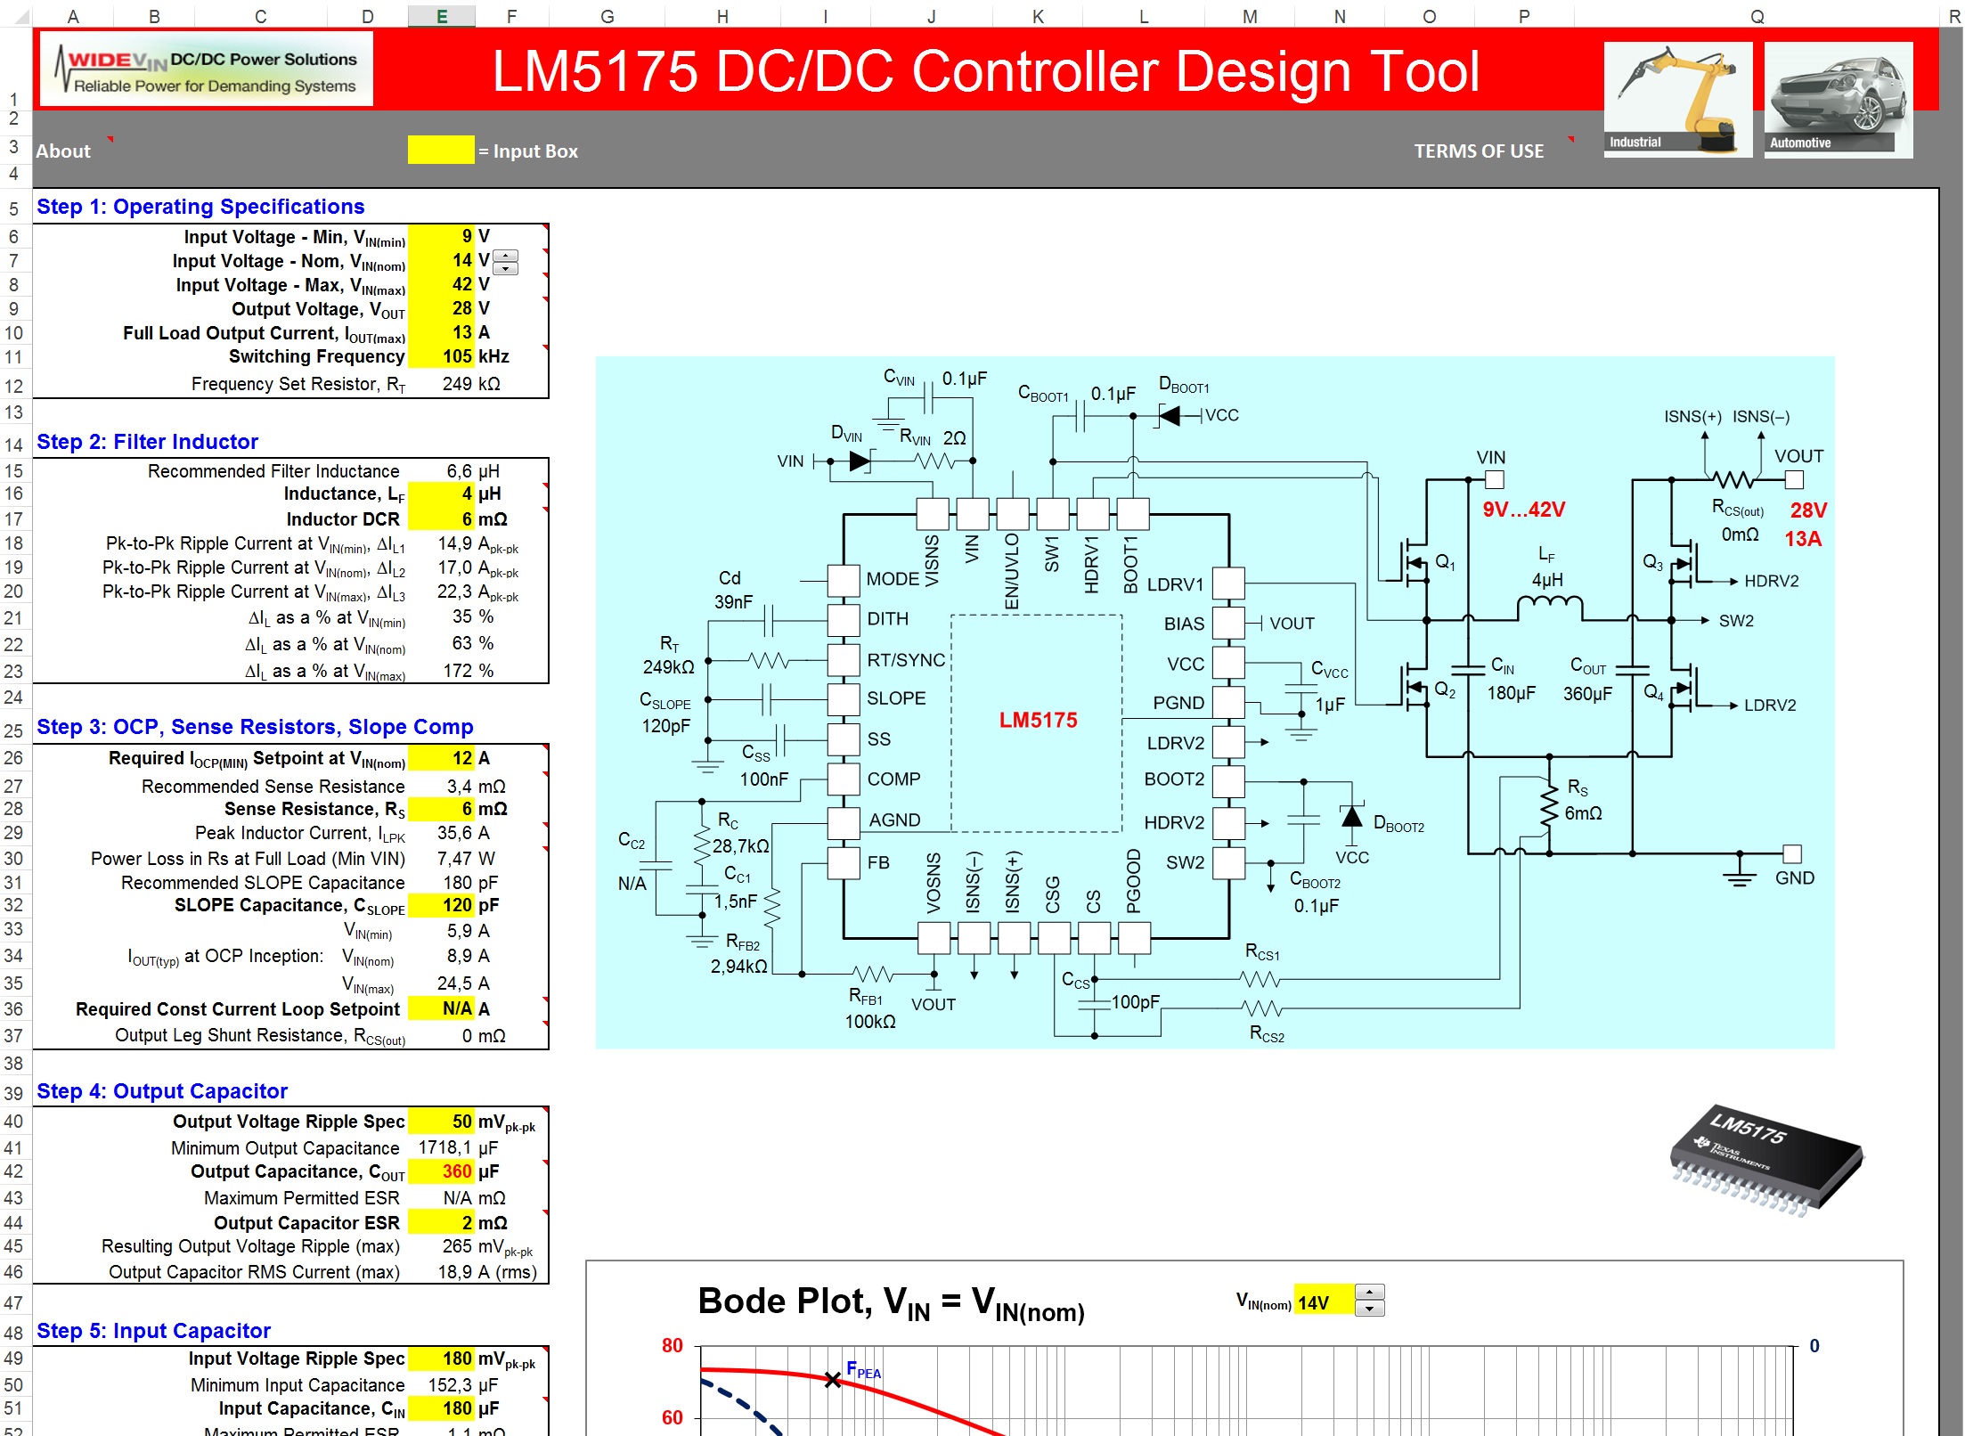Select the Input Capacitance CIN value 180
This screenshot has width=1965, height=1436.
point(441,1408)
